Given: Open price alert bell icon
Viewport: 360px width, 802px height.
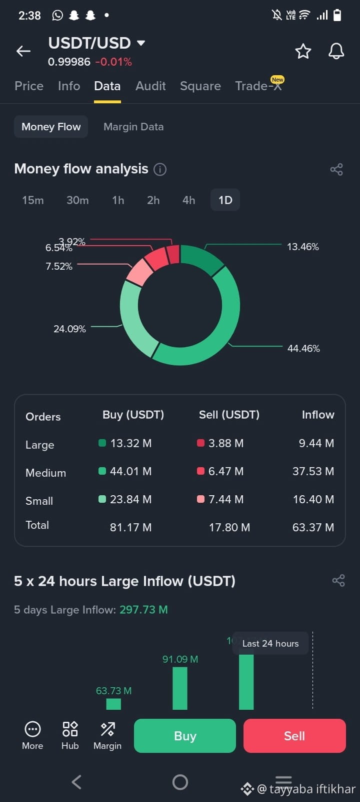Looking at the screenshot, I should pos(336,51).
